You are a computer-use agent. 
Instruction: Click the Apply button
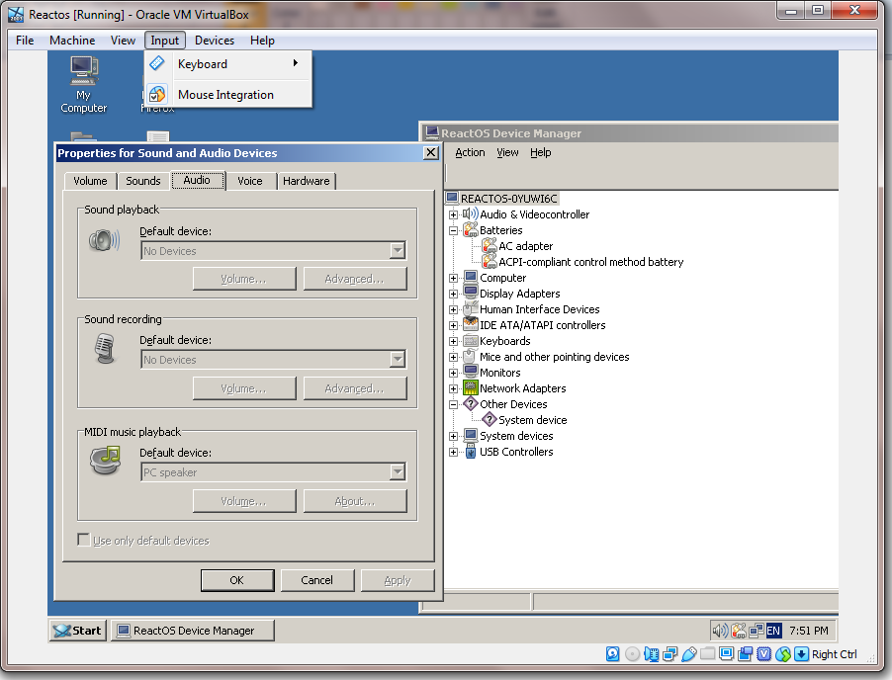click(398, 580)
